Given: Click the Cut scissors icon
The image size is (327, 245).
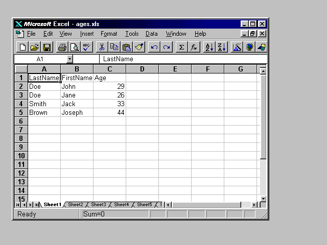Looking at the screenshot, I should (x=102, y=47).
